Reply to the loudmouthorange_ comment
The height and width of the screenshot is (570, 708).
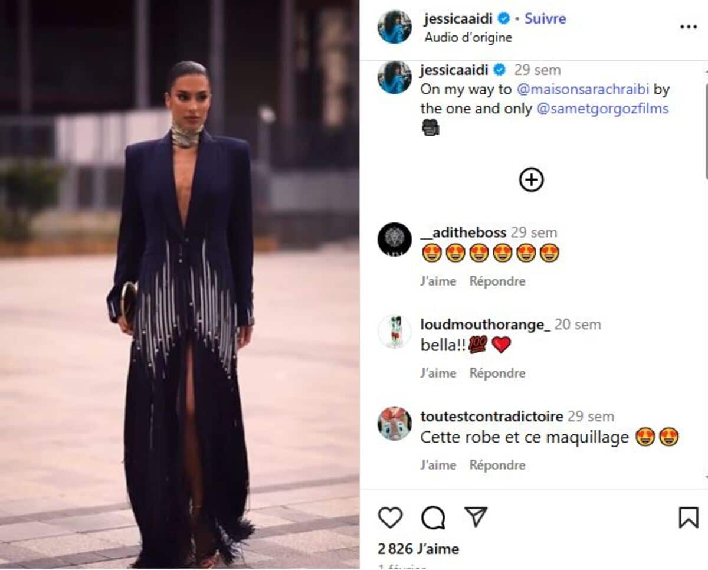pyautogui.click(x=497, y=373)
